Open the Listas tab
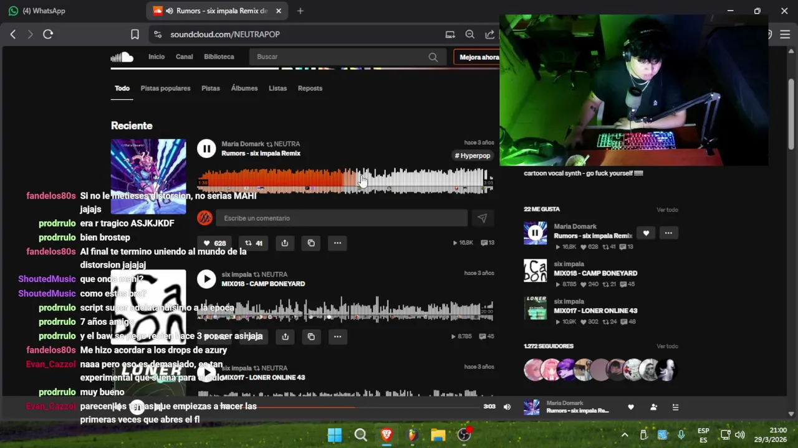Viewport: 798px width, 448px height. (277, 88)
